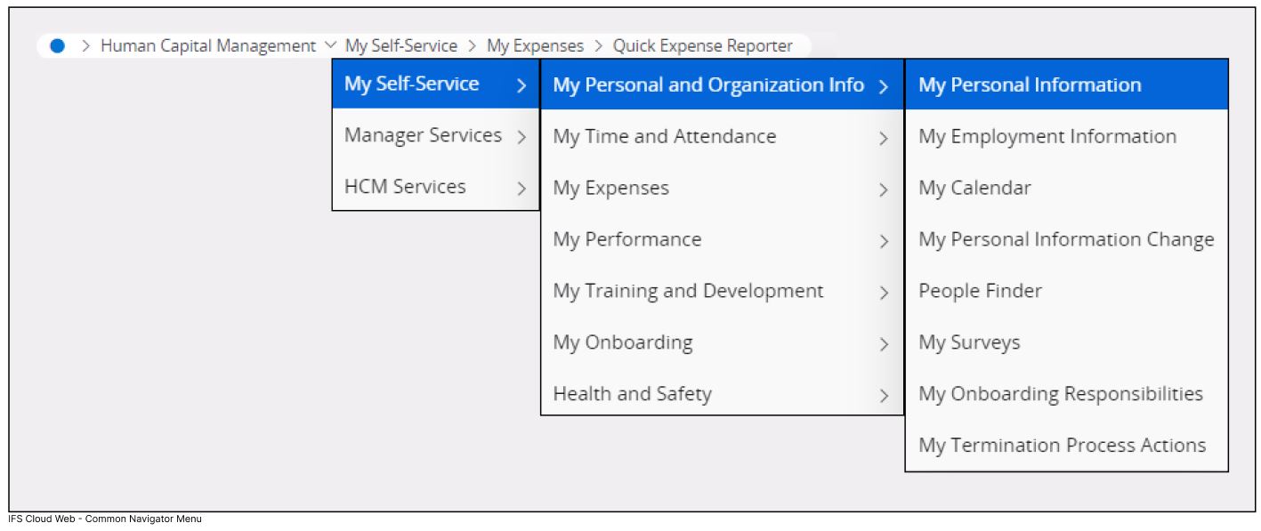
Task: Select My Surveys
Action: (970, 342)
